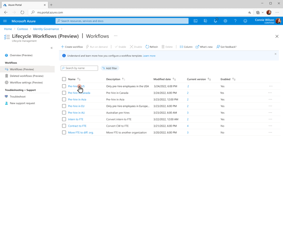Open the feedback smiley icon

[x=245, y=21]
